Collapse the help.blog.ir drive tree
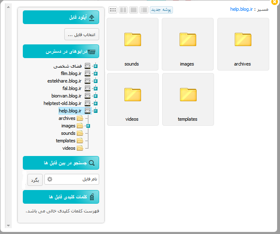The height and width of the screenshot is (234, 280). click(95, 111)
